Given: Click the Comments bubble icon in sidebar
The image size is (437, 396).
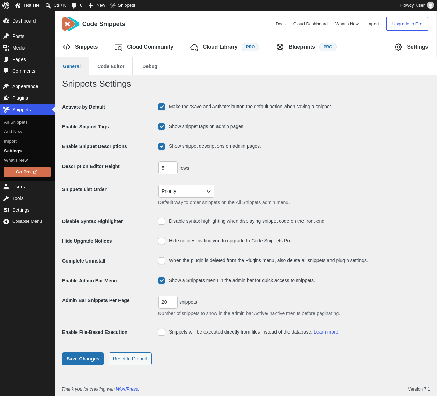Looking at the screenshot, I should 6,71.
